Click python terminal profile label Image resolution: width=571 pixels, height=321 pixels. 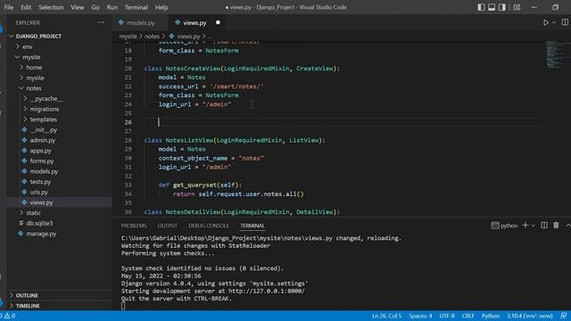pyautogui.click(x=504, y=226)
